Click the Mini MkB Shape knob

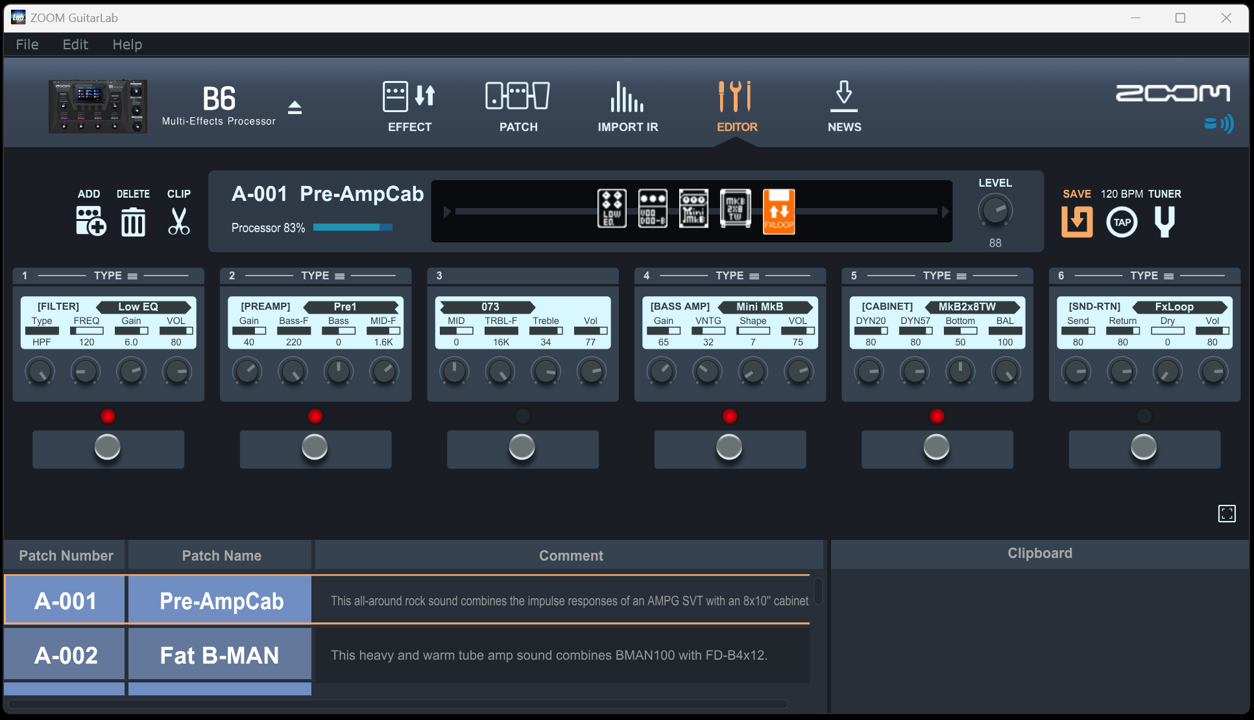[753, 372]
